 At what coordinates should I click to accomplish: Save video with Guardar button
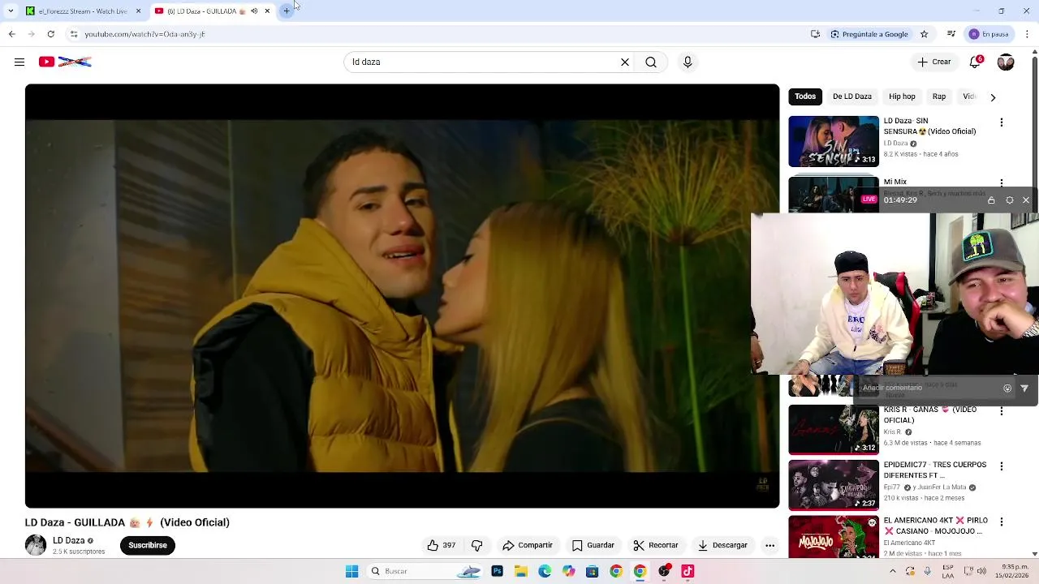pos(593,545)
